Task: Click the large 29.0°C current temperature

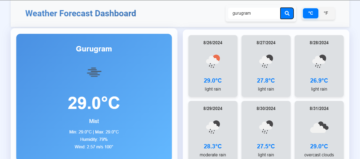Action: click(x=94, y=103)
